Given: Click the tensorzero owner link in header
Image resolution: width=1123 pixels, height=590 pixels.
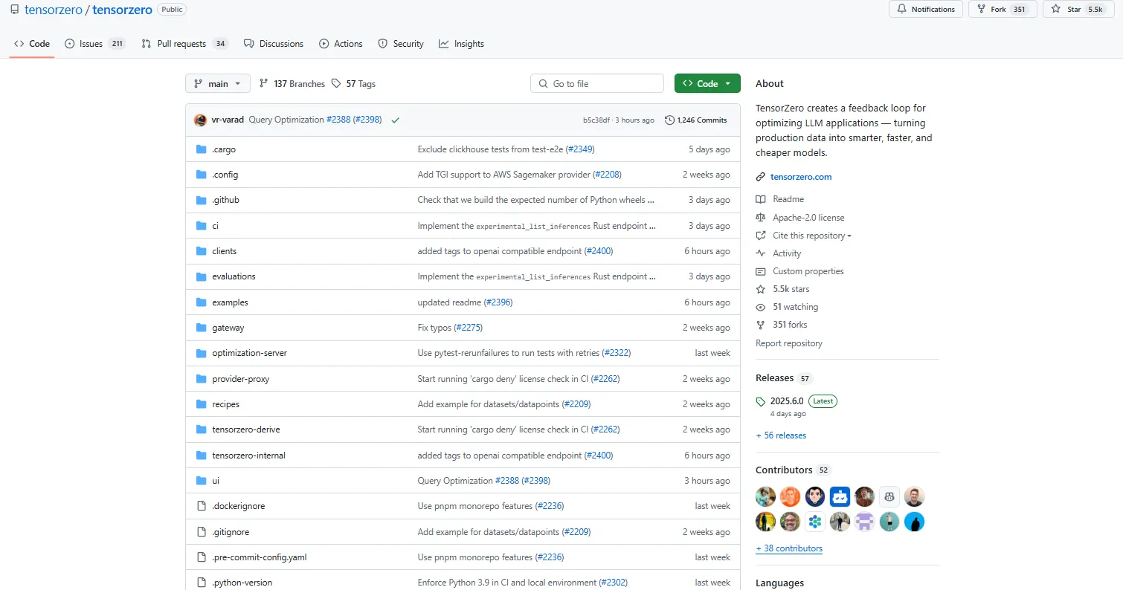Looking at the screenshot, I should [x=53, y=10].
